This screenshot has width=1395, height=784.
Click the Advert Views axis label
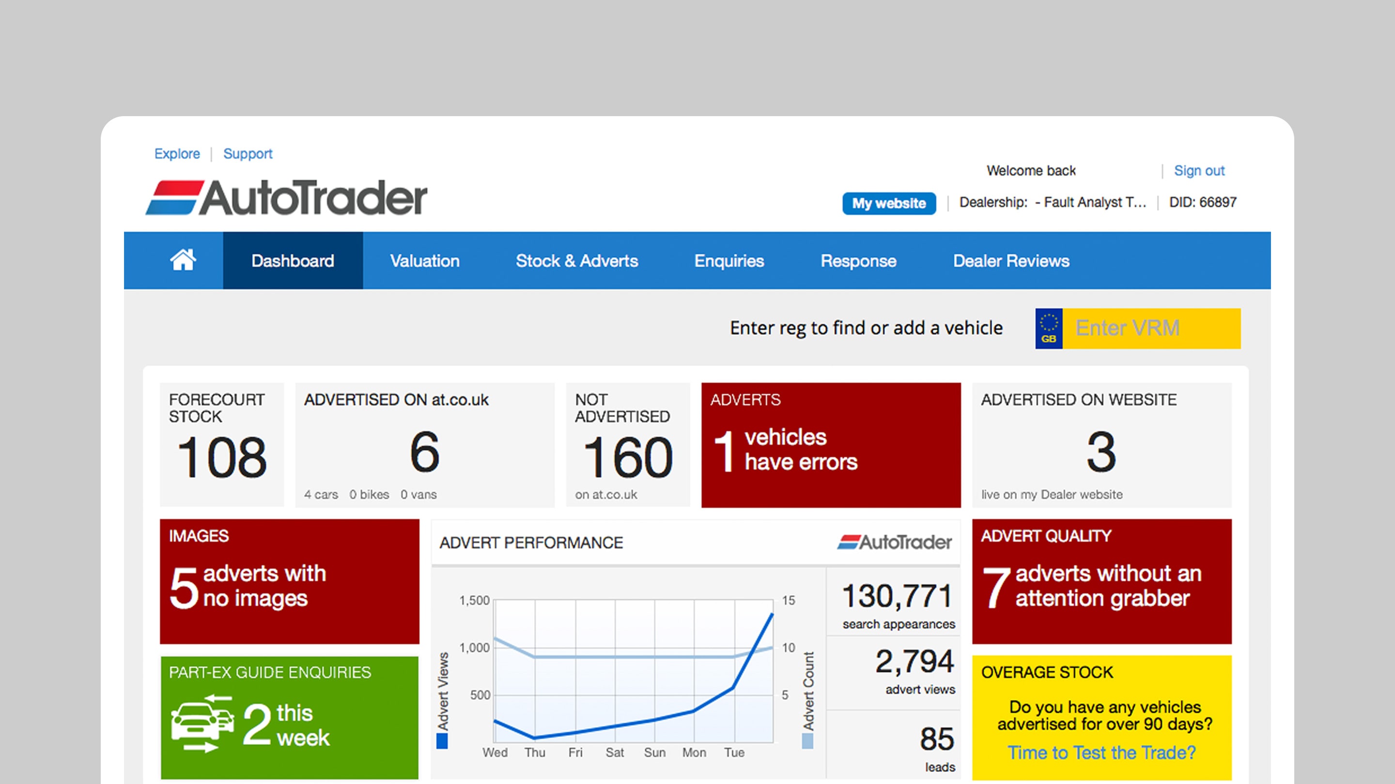[x=443, y=691]
